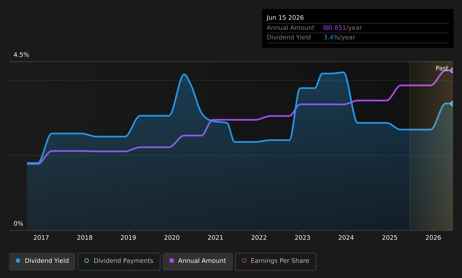Click the ₪0.851/year annual amount value
The width and height of the screenshot is (462, 278).
tap(343, 28)
